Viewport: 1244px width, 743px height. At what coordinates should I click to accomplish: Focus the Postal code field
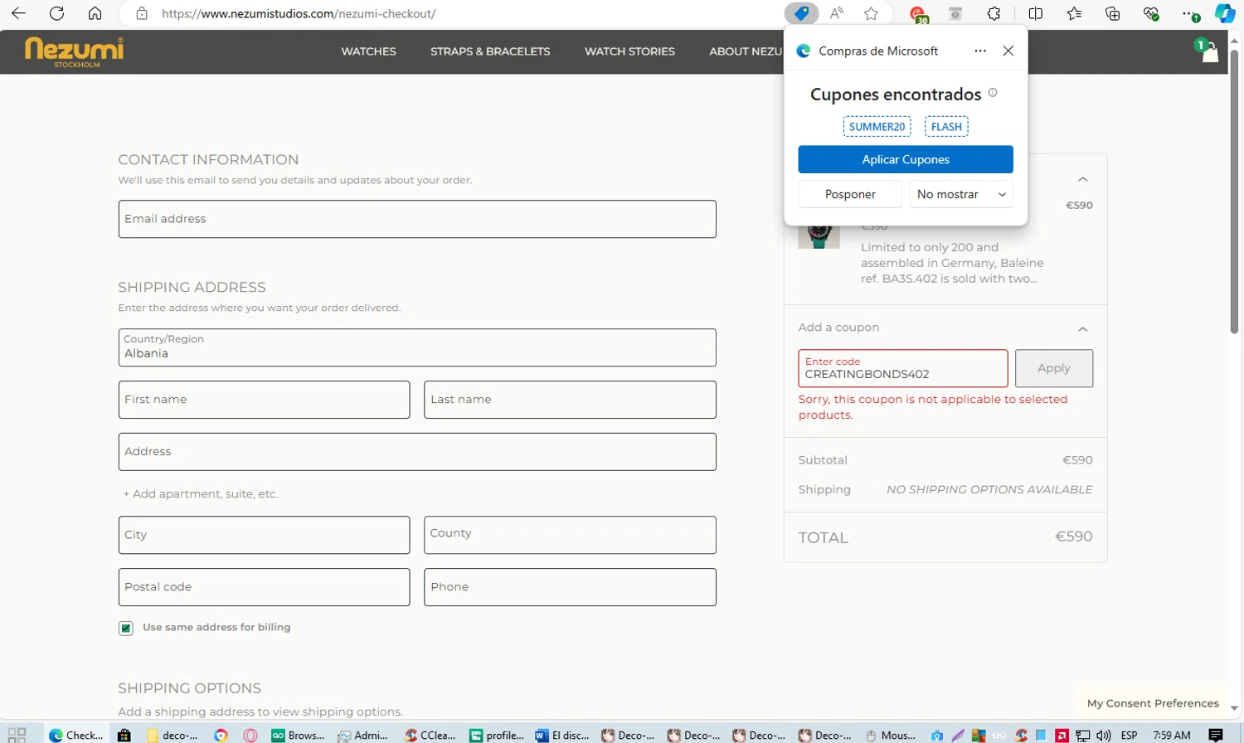point(264,587)
